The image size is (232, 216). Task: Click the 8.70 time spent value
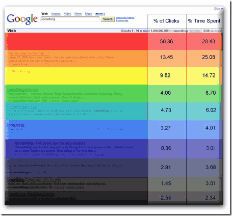coord(211,93)
